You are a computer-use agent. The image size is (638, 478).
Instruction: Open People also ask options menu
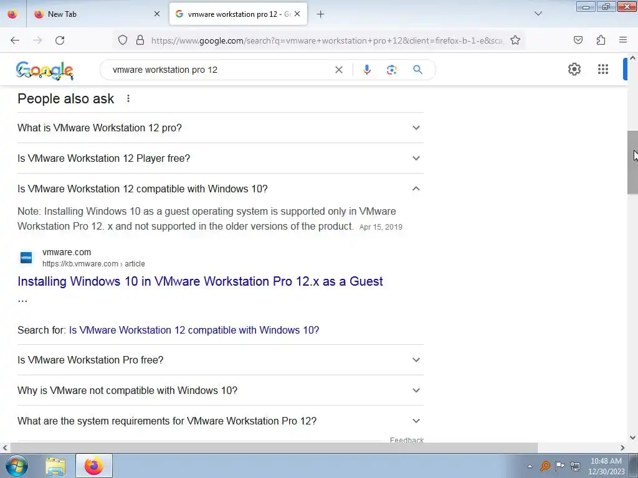(x=128, y=98)
